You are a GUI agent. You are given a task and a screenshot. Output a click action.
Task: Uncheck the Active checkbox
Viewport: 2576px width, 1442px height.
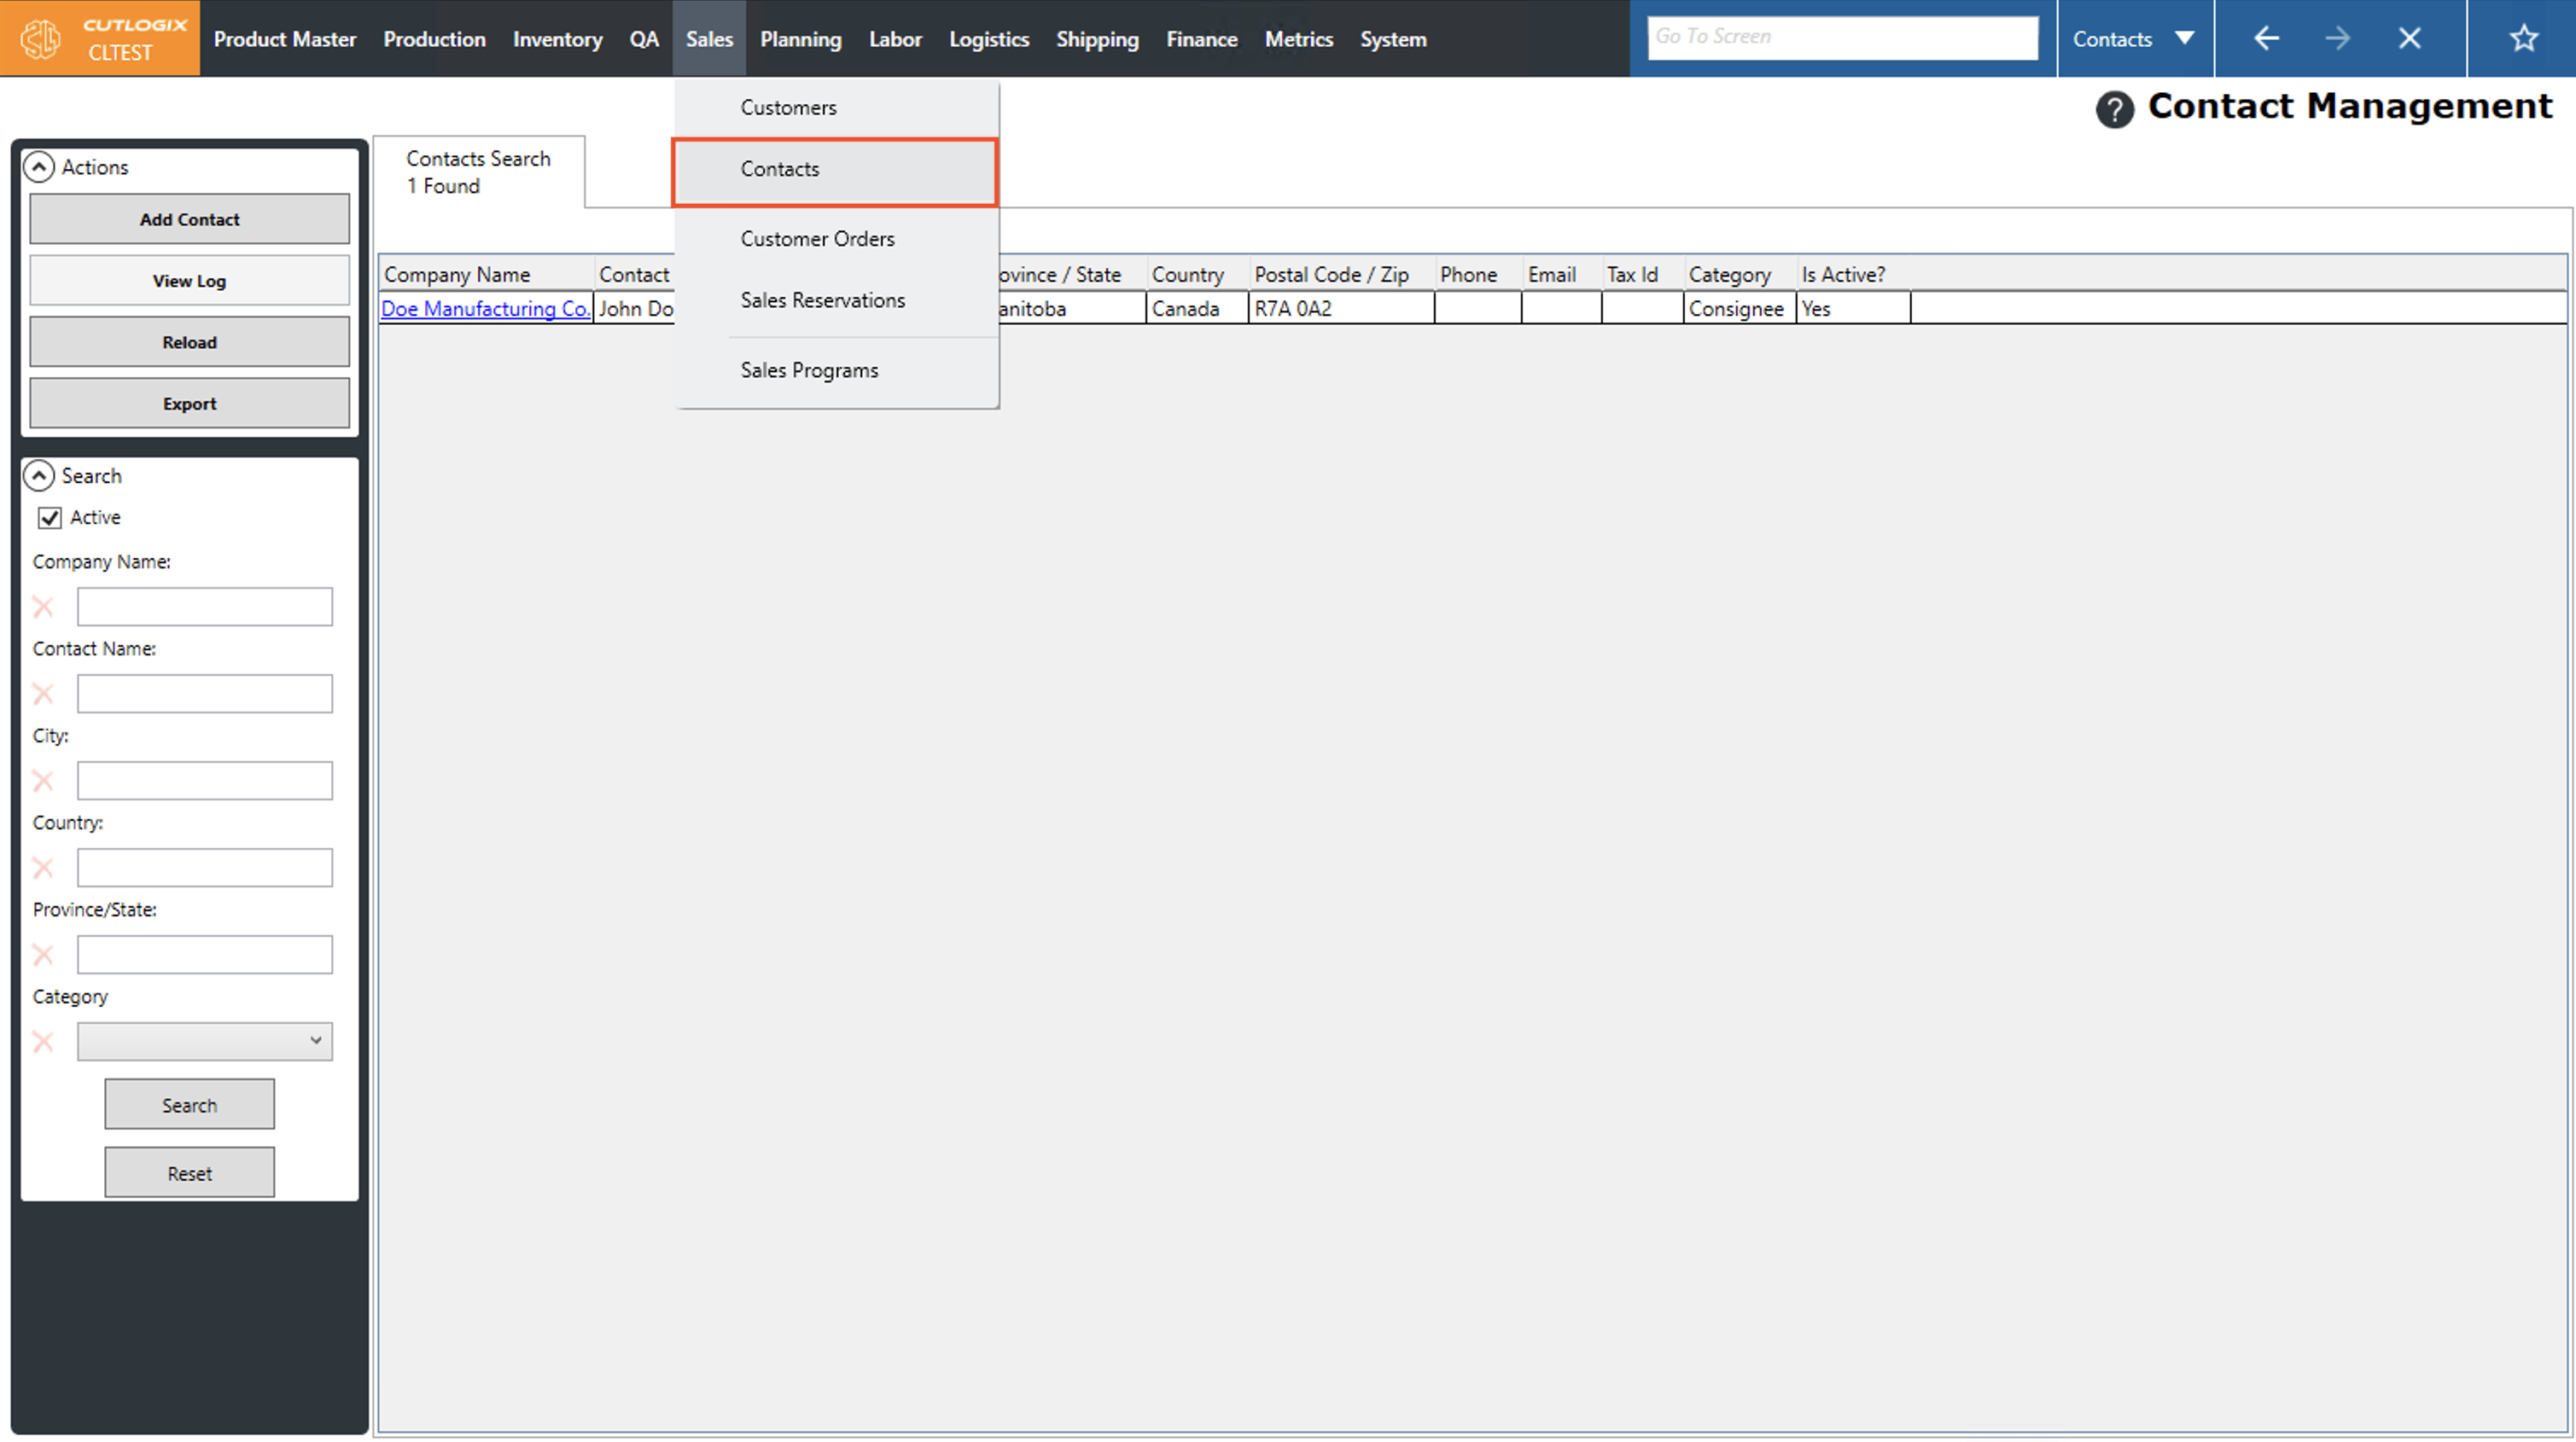click(50, 518)
